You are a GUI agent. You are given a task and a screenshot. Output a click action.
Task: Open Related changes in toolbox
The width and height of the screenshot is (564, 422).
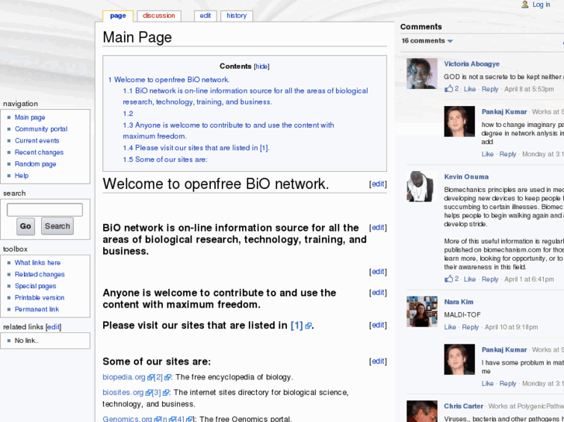coord(40,274)
